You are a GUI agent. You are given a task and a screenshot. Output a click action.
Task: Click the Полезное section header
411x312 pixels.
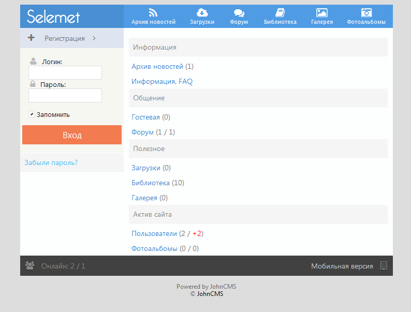[x=258, y=148]
